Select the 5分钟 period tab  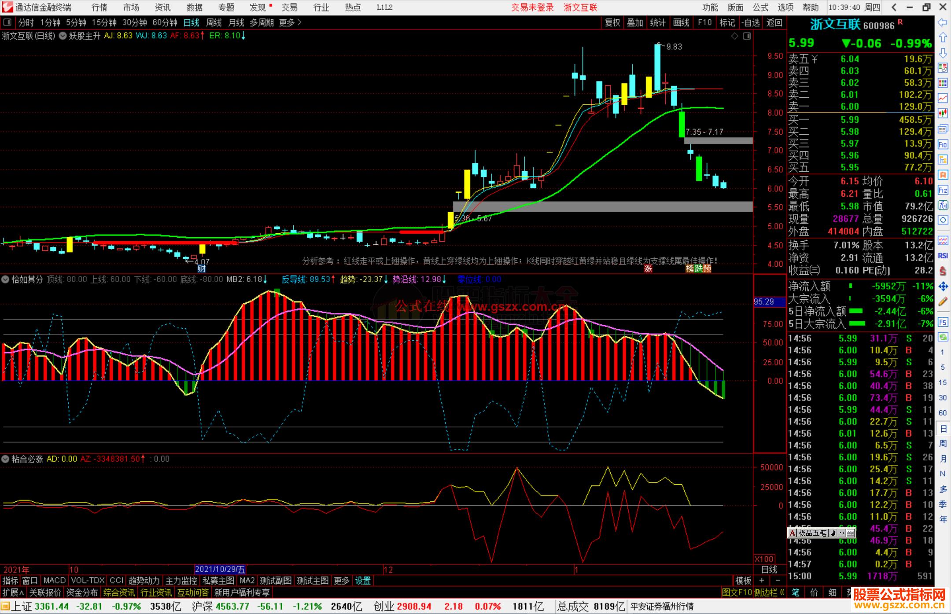point(76,22)
